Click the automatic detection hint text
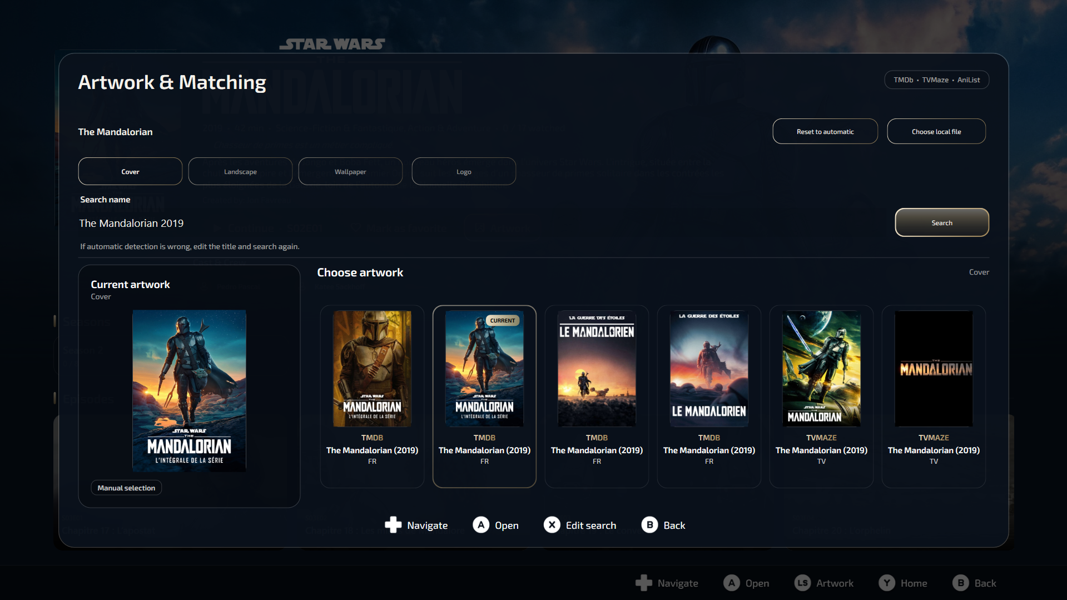The height and width of the screenshot is (600, 1067). coord(190,246)
